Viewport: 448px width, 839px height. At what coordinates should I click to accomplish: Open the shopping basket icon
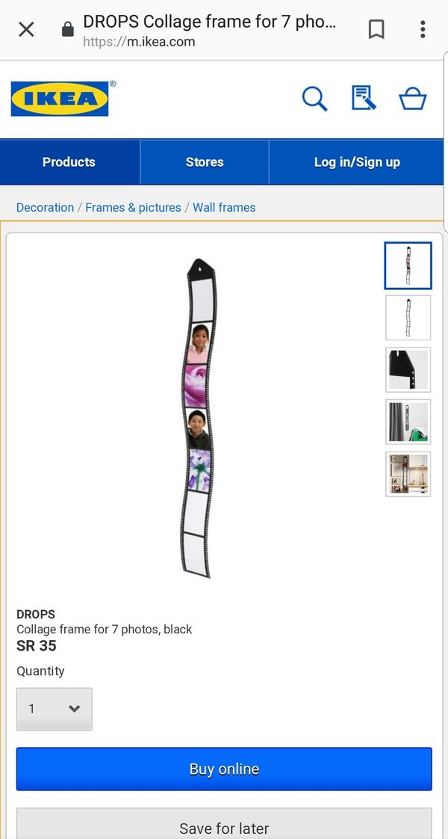[413, 99]
